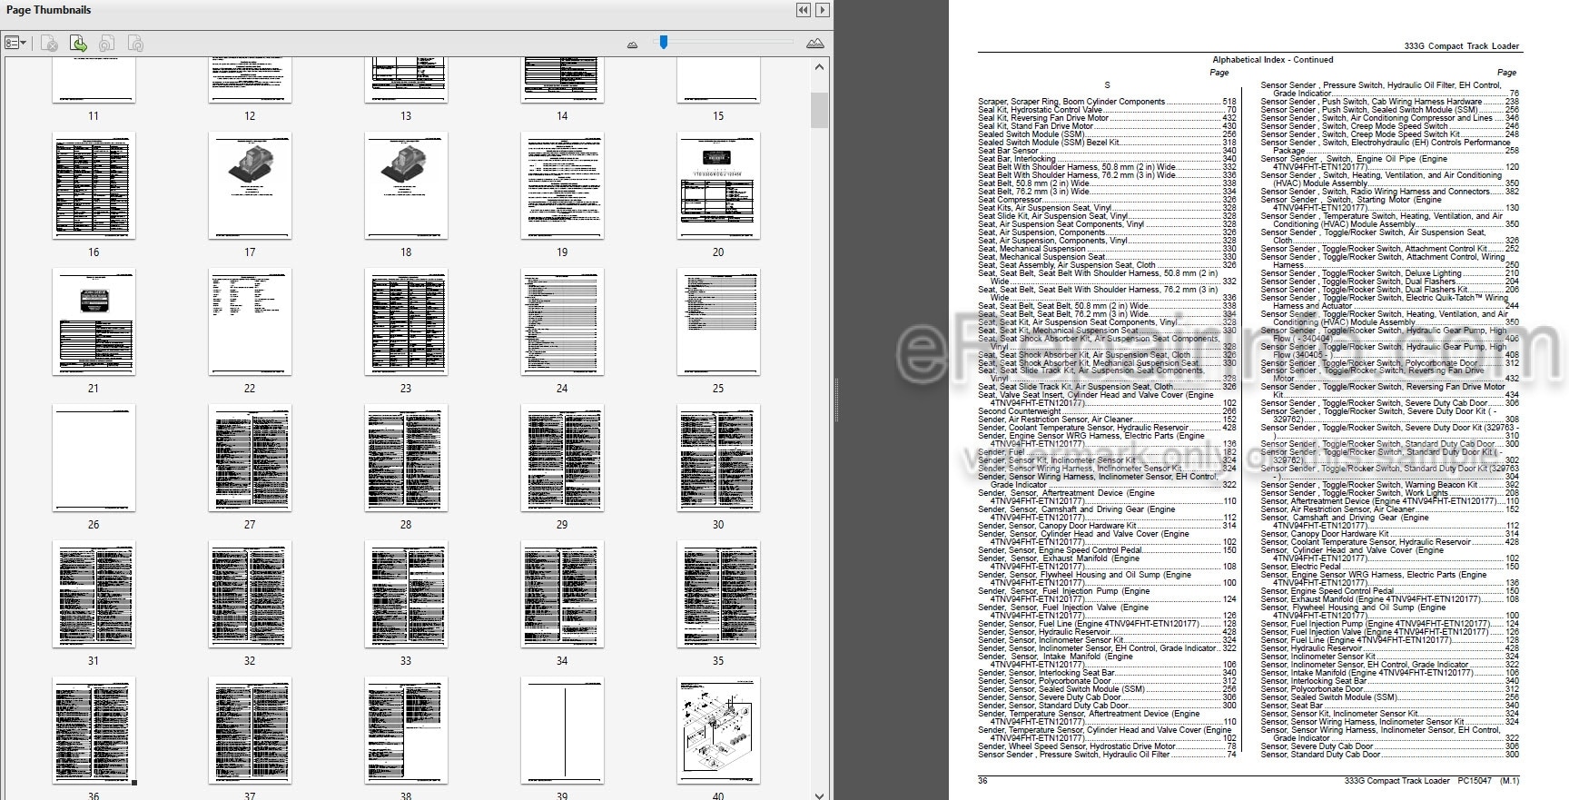Screen dimensions: 1569x800
Task: Select page 19 thumbnail
Action: [562, 185]
